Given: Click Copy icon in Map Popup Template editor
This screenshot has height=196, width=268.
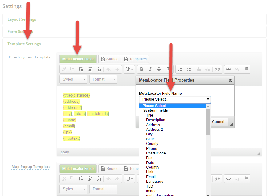Looking at the screenshot, I should (73, 179).
